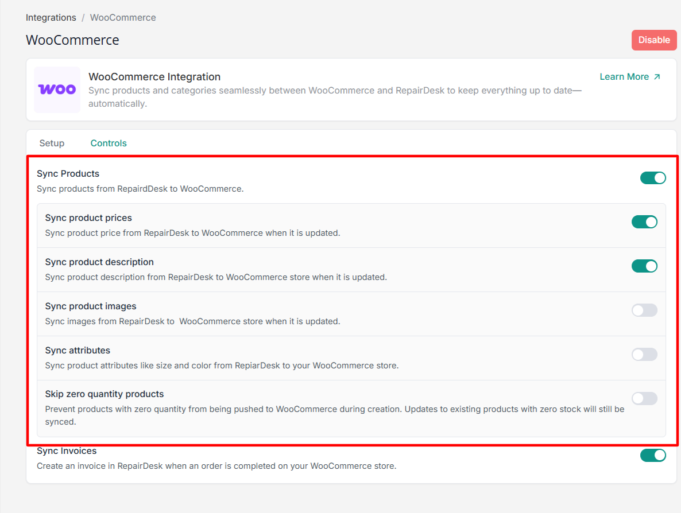Select the Controls tab

(x=109, y=143)
